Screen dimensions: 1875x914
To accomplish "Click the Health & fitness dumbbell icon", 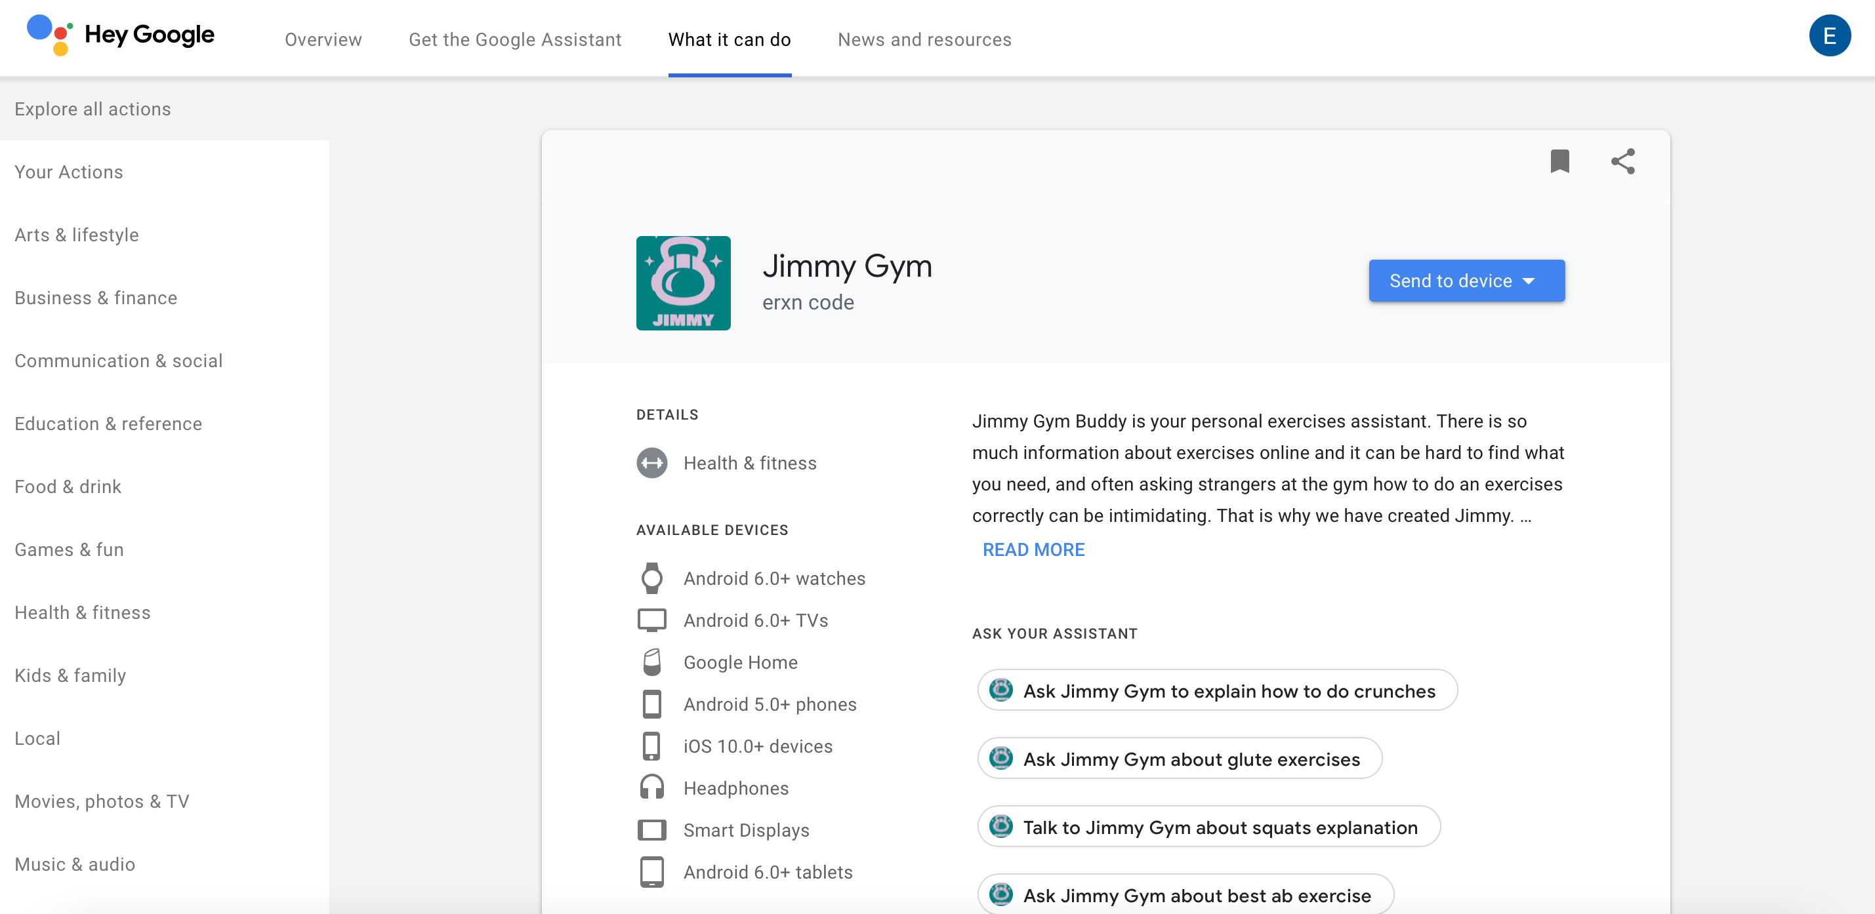I will click(651, 463).
